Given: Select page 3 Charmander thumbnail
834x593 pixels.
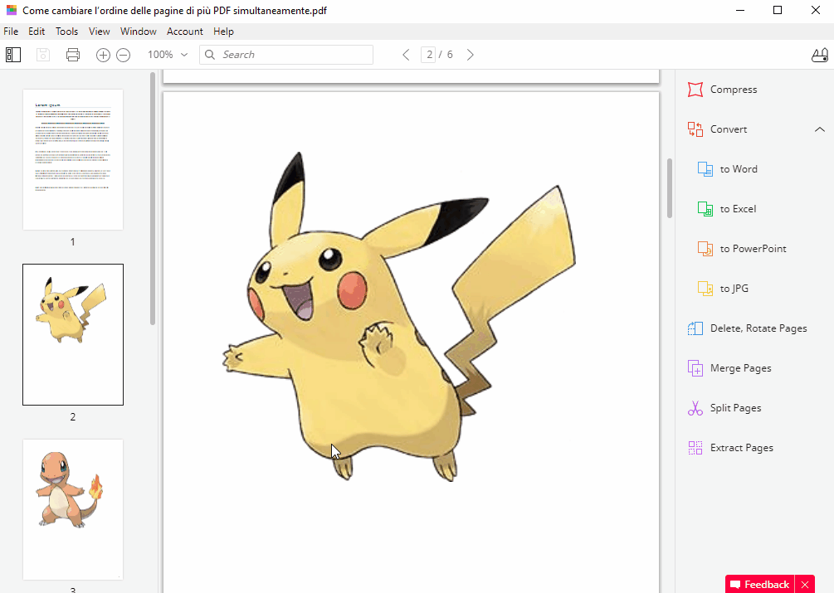Looking at the screenshot, I should coord(73,509).
